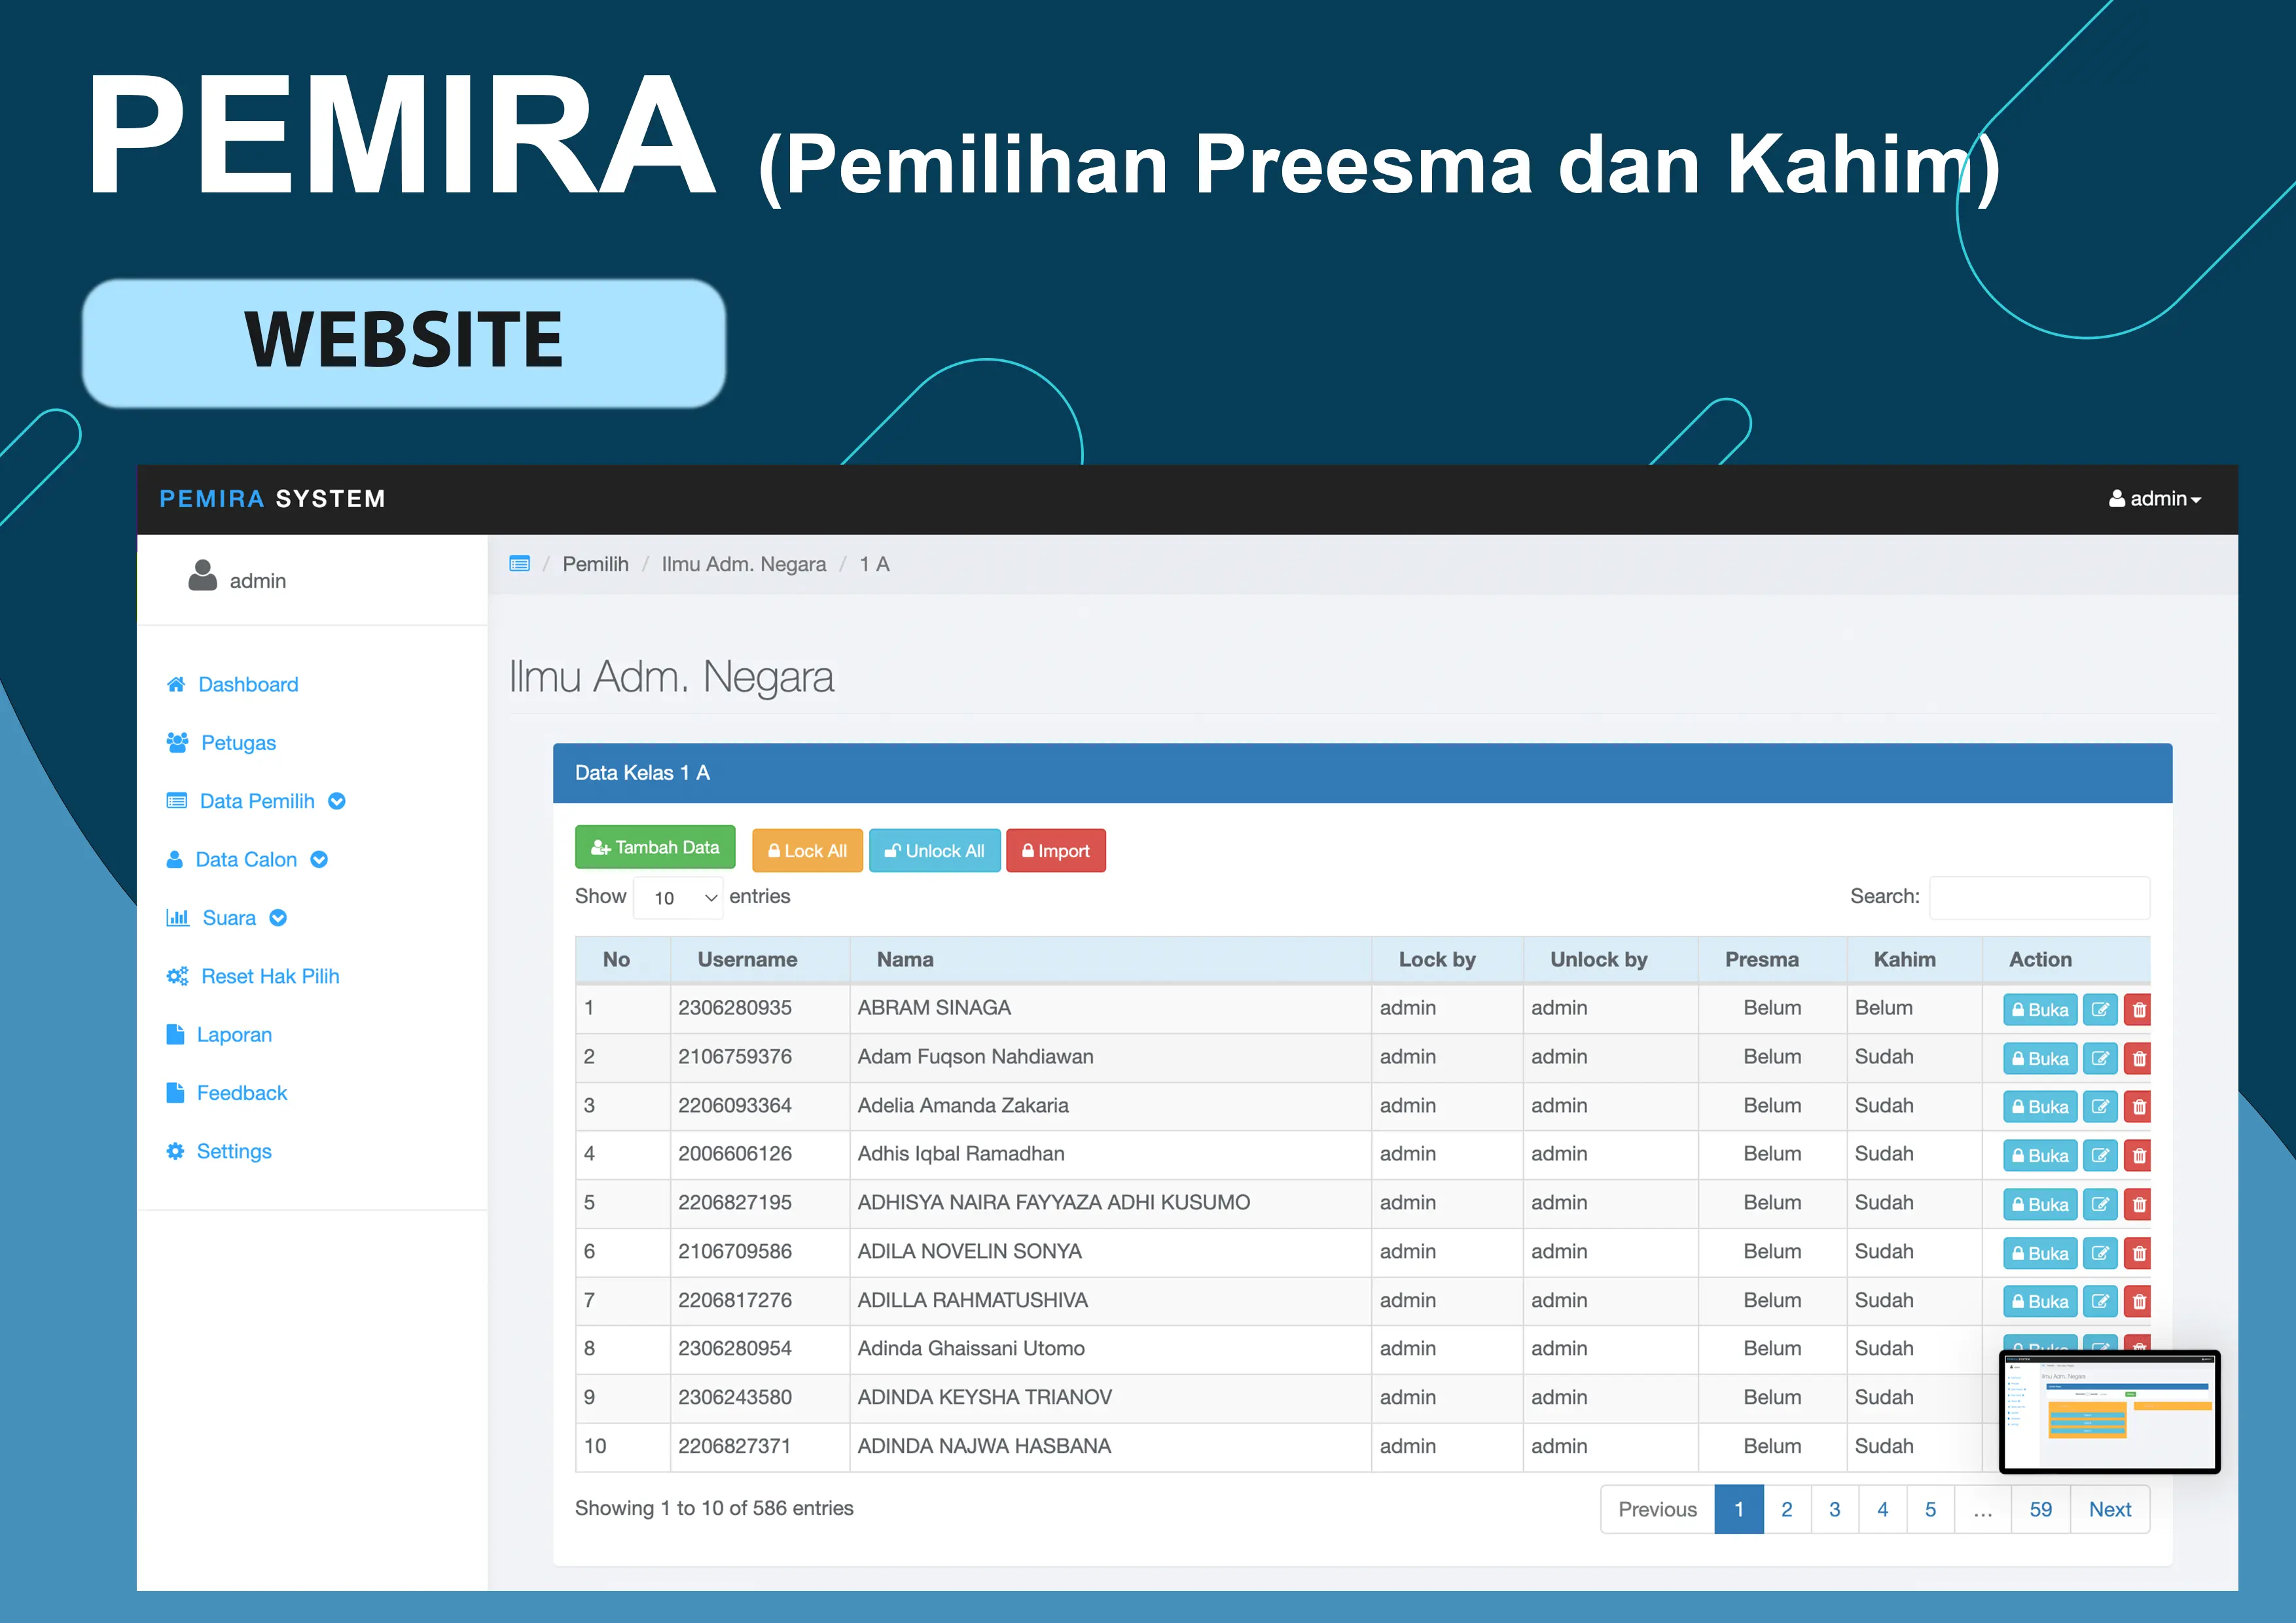Edit the ADHISYA NAIRA FAYYAZA row
Viewport: 2296px width, 1623px height.
2100,1205
